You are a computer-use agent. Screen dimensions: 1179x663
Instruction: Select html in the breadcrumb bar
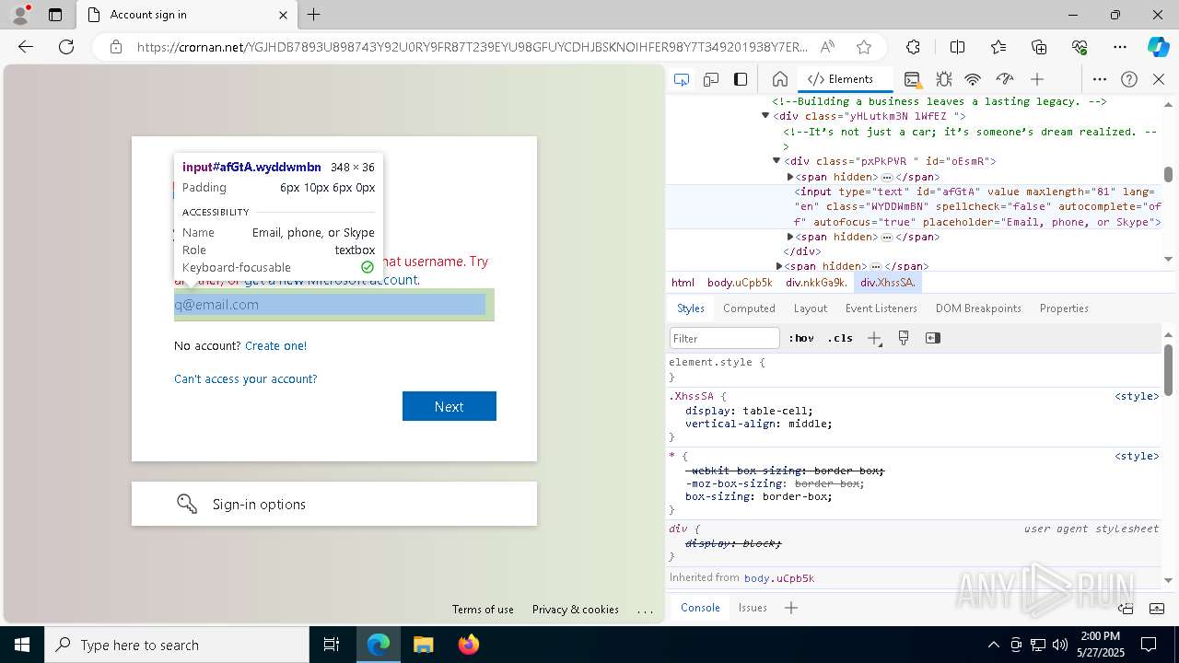[683, 283]
